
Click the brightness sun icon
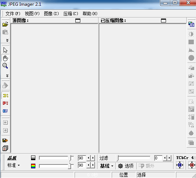[x=191, y=34]
